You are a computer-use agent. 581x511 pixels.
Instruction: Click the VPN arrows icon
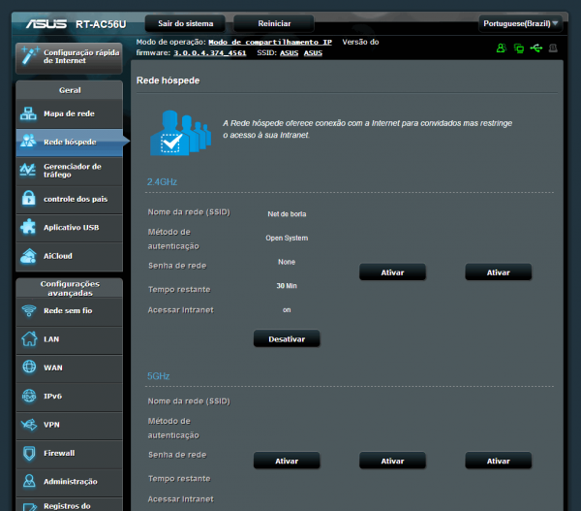(x=29, y=424)
